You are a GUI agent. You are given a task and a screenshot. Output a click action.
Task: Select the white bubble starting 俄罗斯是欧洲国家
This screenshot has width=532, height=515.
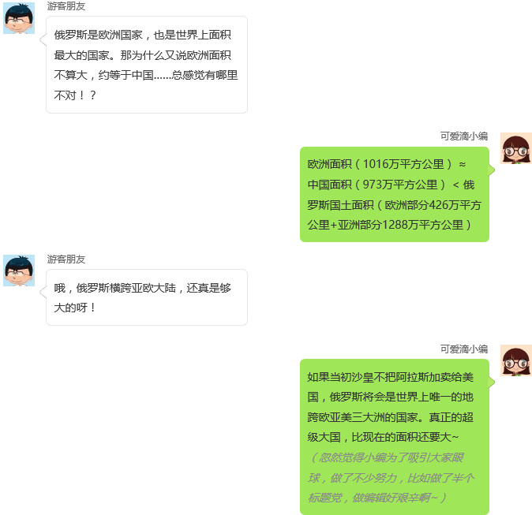click(147, 65)
